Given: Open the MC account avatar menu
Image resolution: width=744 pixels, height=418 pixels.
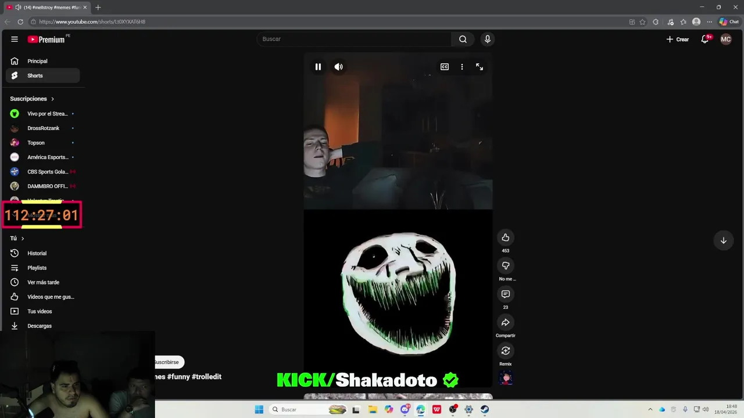Looking at the screenshot, I should tap(726, 39).
